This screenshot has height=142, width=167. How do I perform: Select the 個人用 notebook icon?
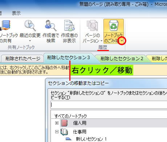point(64,123)
